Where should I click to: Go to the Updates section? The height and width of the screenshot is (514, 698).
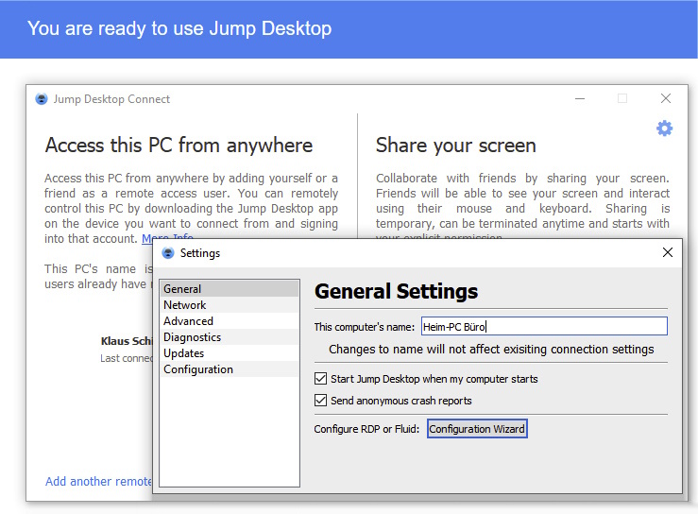230,352
